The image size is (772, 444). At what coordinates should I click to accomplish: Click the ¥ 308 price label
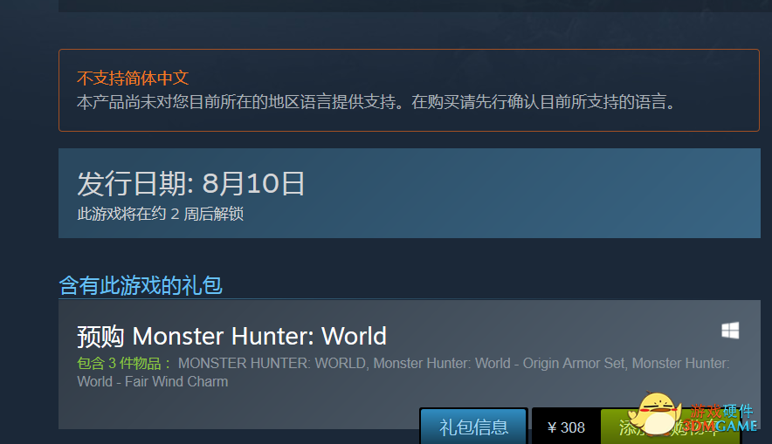566,427
